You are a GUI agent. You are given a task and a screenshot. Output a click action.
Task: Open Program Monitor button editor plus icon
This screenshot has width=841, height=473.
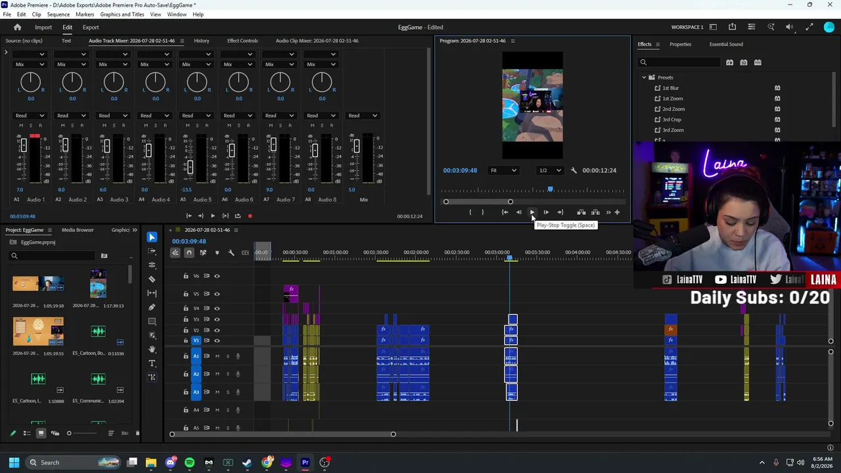pos(617,212)
